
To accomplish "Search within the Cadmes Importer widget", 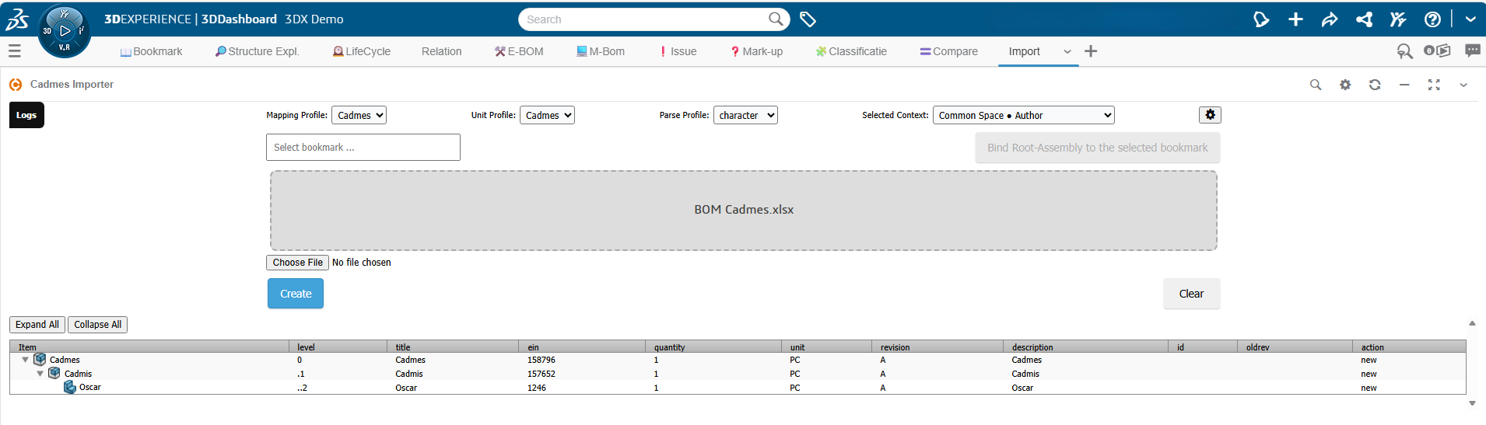I will pyautogui.click(x=1316, y=85).
